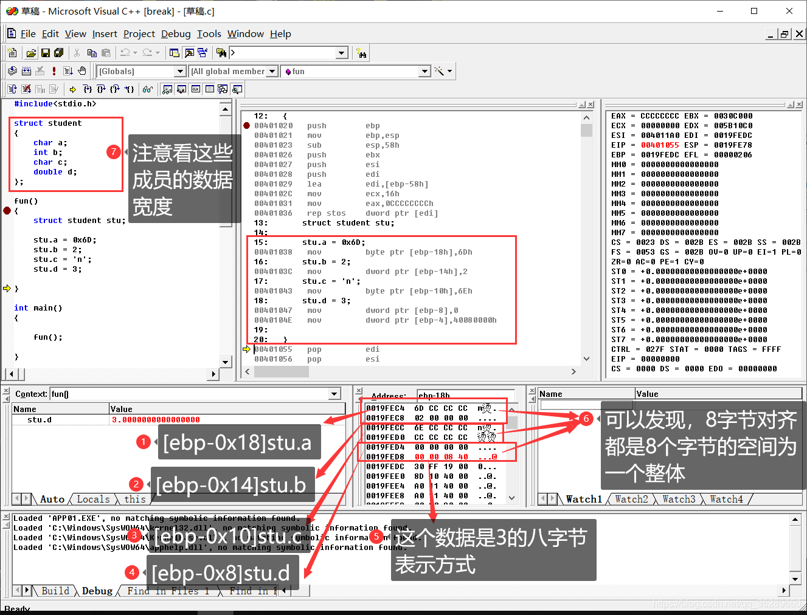Click the Search help icon beside find box

tap(362, 53)
